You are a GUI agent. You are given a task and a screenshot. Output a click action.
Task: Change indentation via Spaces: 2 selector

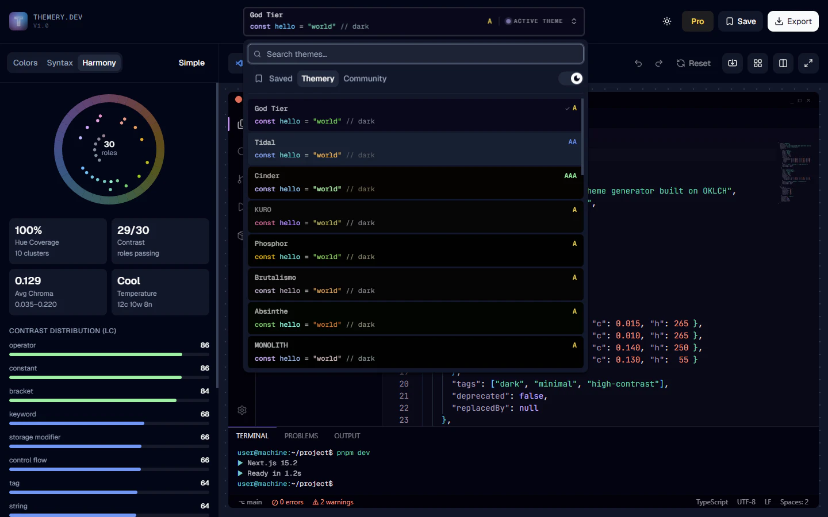tap(793, 502)
